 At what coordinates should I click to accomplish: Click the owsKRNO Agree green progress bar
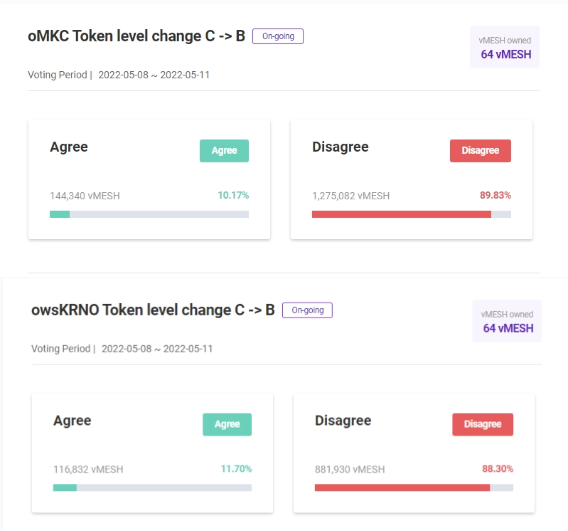click(x=65, y=488)
